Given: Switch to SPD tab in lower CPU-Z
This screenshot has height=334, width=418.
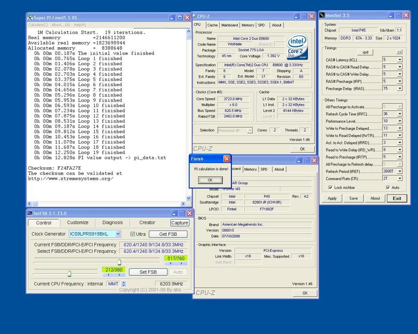Looking at the screenshot, I should [264, 169].
